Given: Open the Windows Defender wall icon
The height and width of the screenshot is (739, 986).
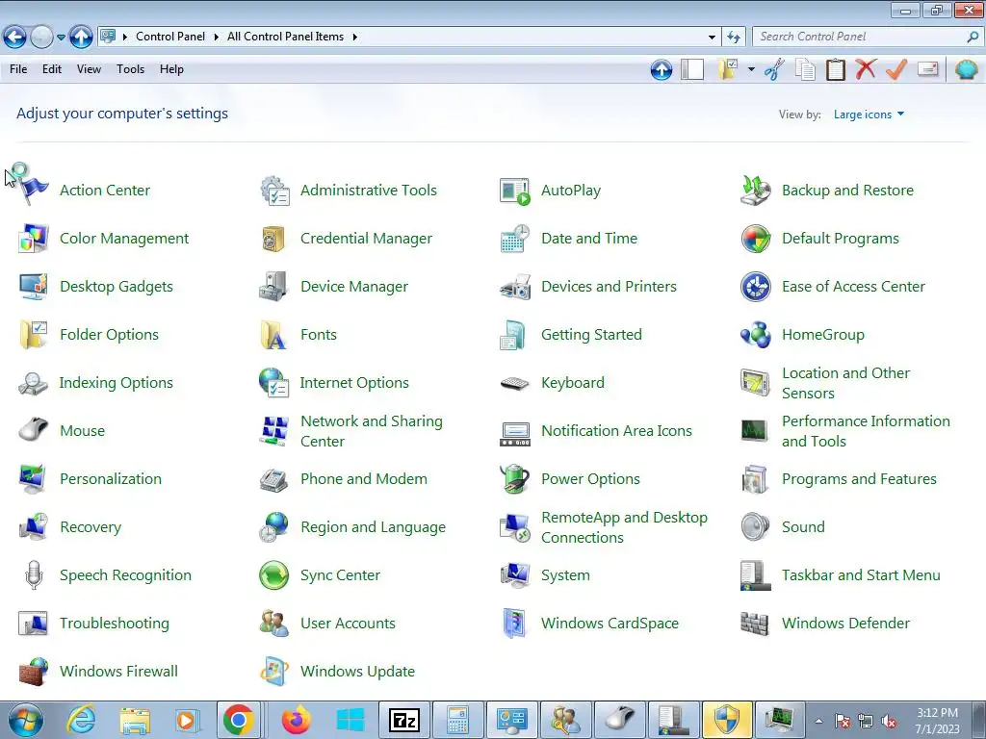Looking at the screenshot, I should [755, 624].
